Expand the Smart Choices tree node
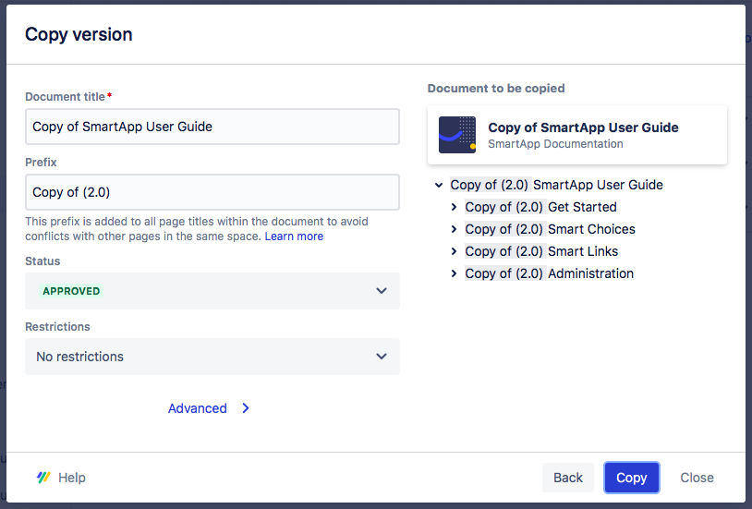Viewport: 752px width, 509px height. 454,229
